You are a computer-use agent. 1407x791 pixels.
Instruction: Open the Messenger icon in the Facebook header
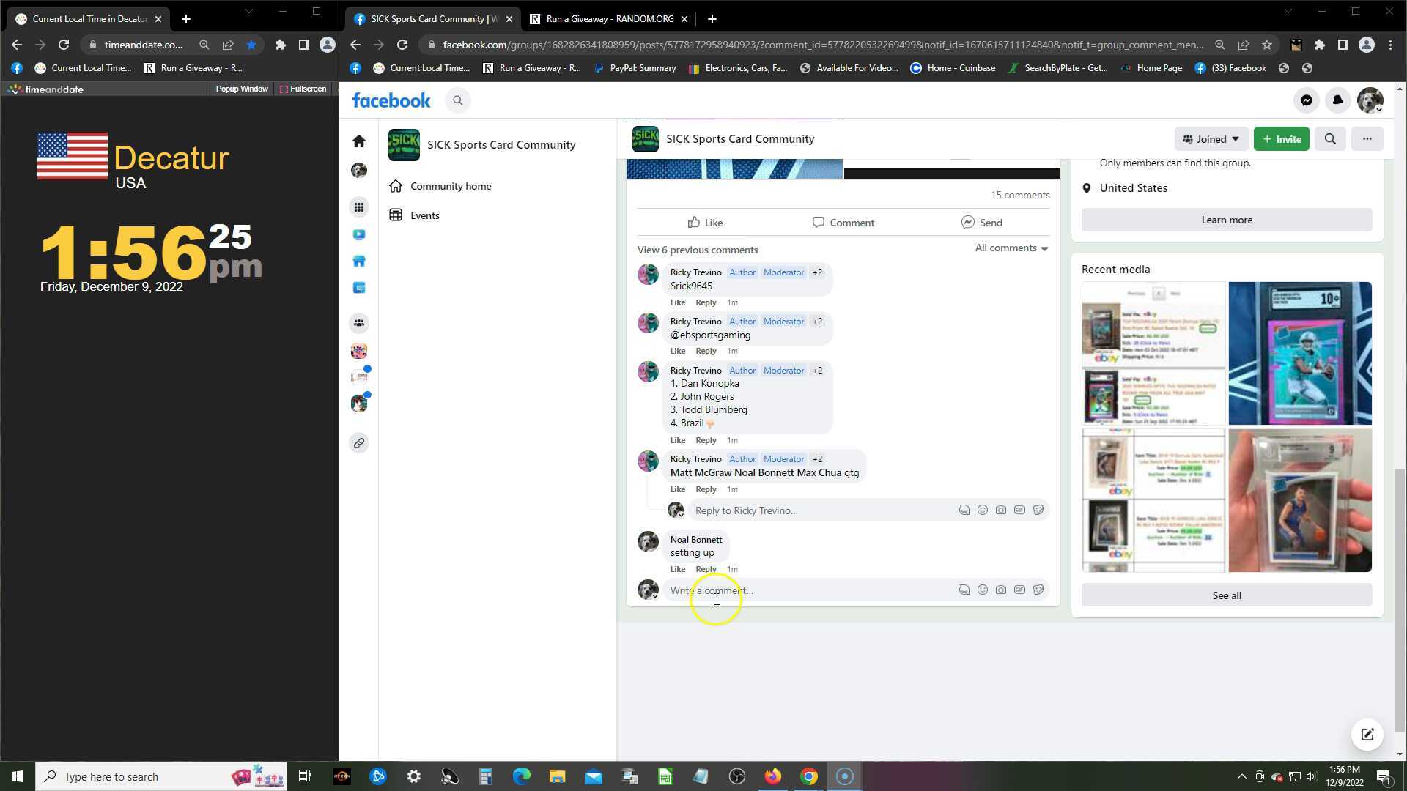coord(1306,100)
